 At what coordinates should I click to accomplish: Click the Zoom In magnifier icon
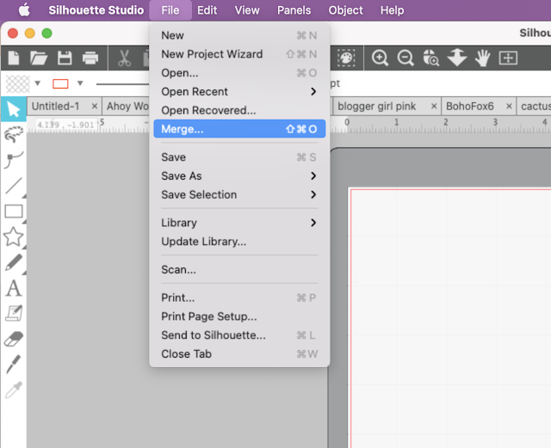pos(380,58)
